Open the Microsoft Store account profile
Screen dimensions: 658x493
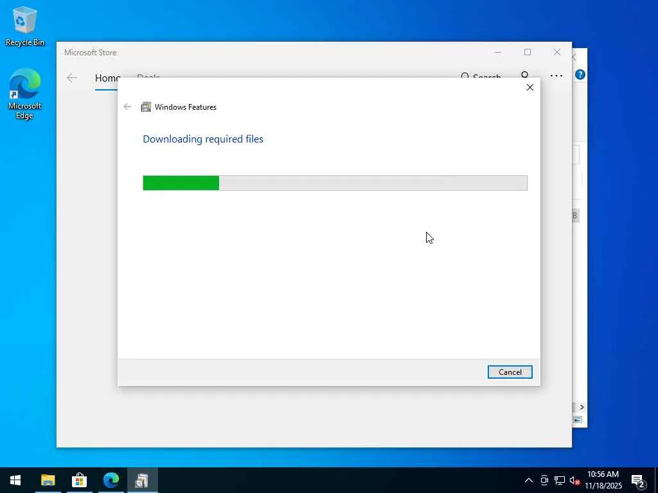point(524,76)
